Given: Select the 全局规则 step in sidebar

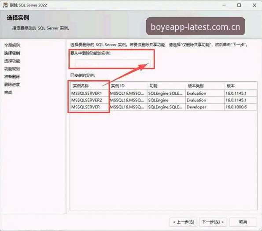Looking at the screenshot, I should click(x=12, y=45).
